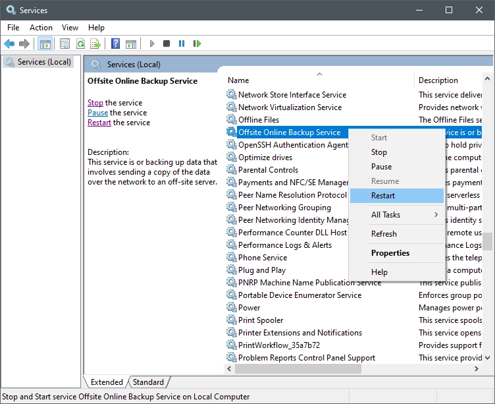Sort by the Description column header
The image size is (495, 404).
(448, 80)
